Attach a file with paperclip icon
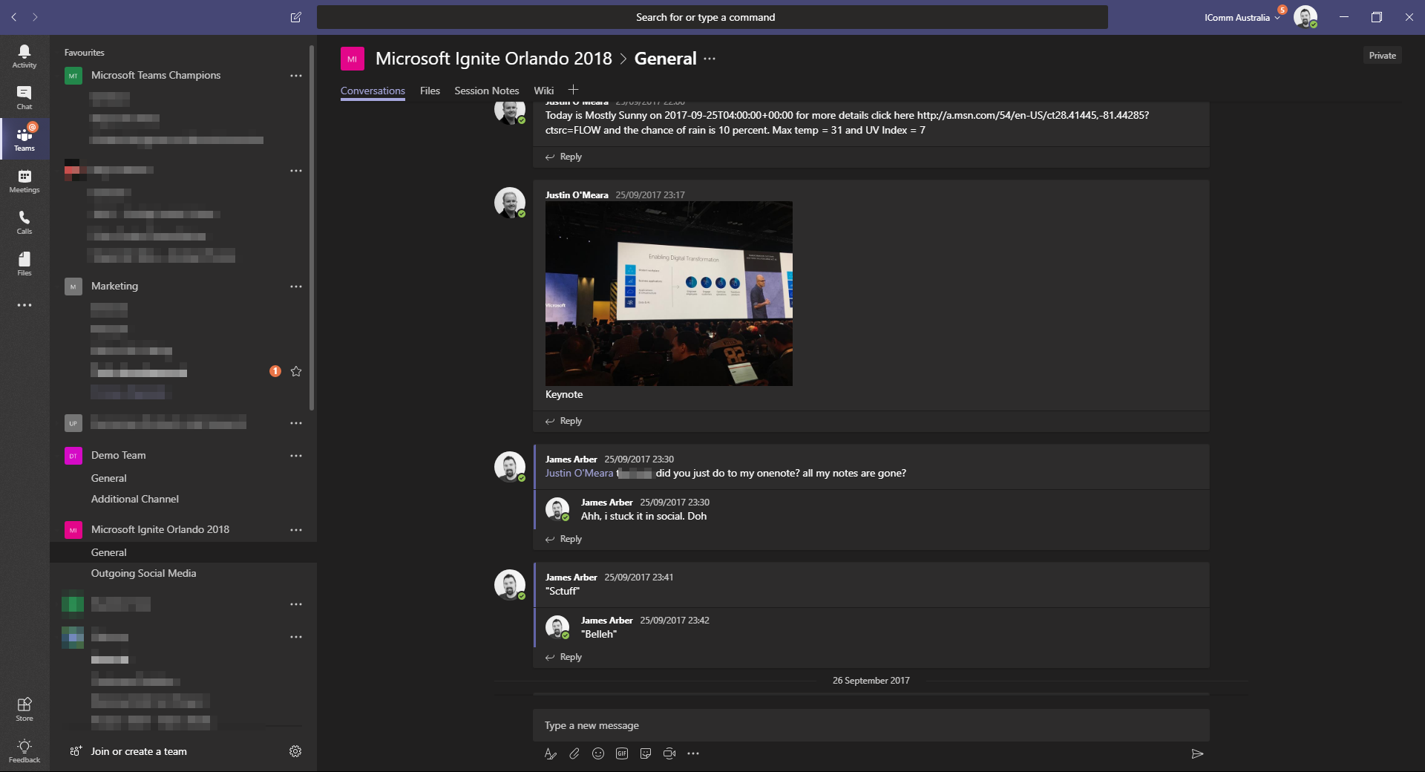The image size is (1425, 772). pyautogui.click(x=574, y=753)
